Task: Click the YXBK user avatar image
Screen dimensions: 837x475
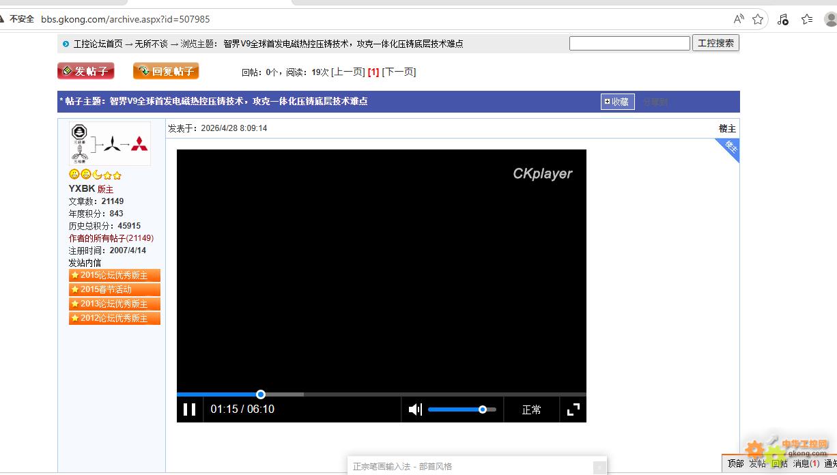Action: pyautogui.click(x=110, y=144)
